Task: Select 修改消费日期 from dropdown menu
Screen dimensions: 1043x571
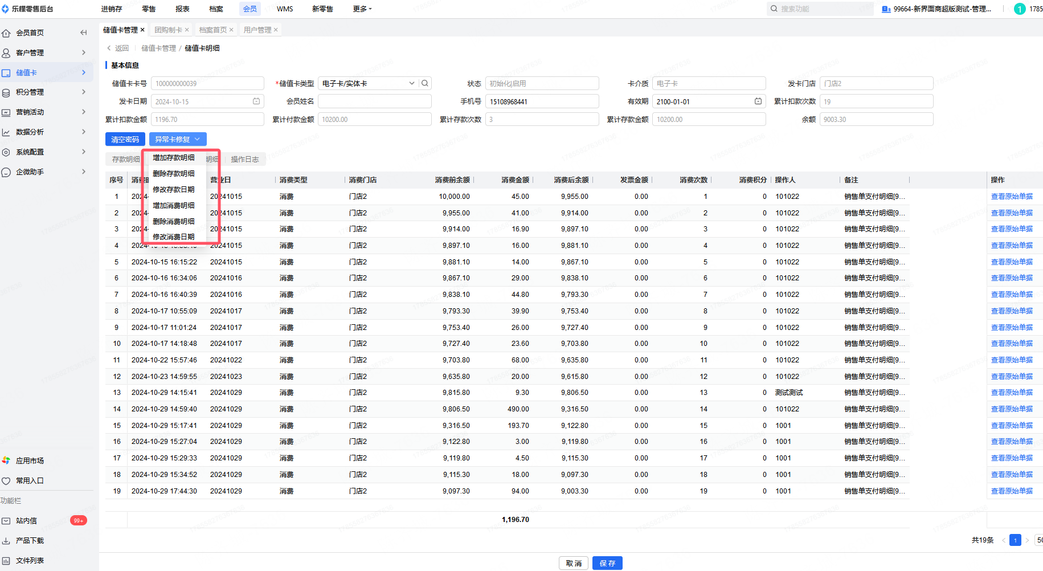Action: coord(174,237)
